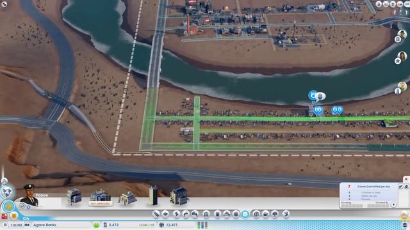Open the Parks tree icon
Screen dimensions: 410x230
[x=275, y=214]
